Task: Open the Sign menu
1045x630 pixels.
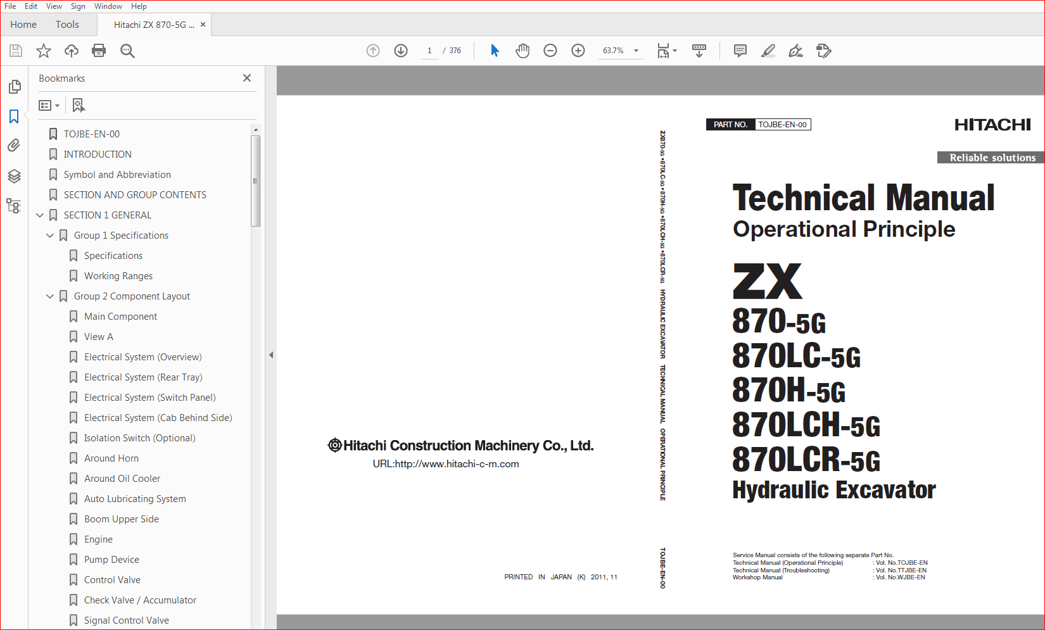Action: point(78,6)
